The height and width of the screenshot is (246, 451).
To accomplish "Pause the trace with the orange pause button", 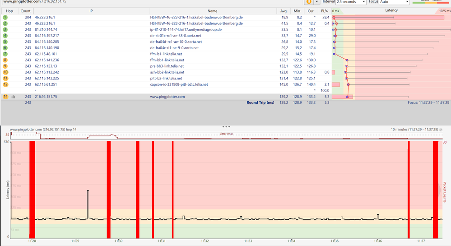I will pyautogui.click(x=309, y=2).
